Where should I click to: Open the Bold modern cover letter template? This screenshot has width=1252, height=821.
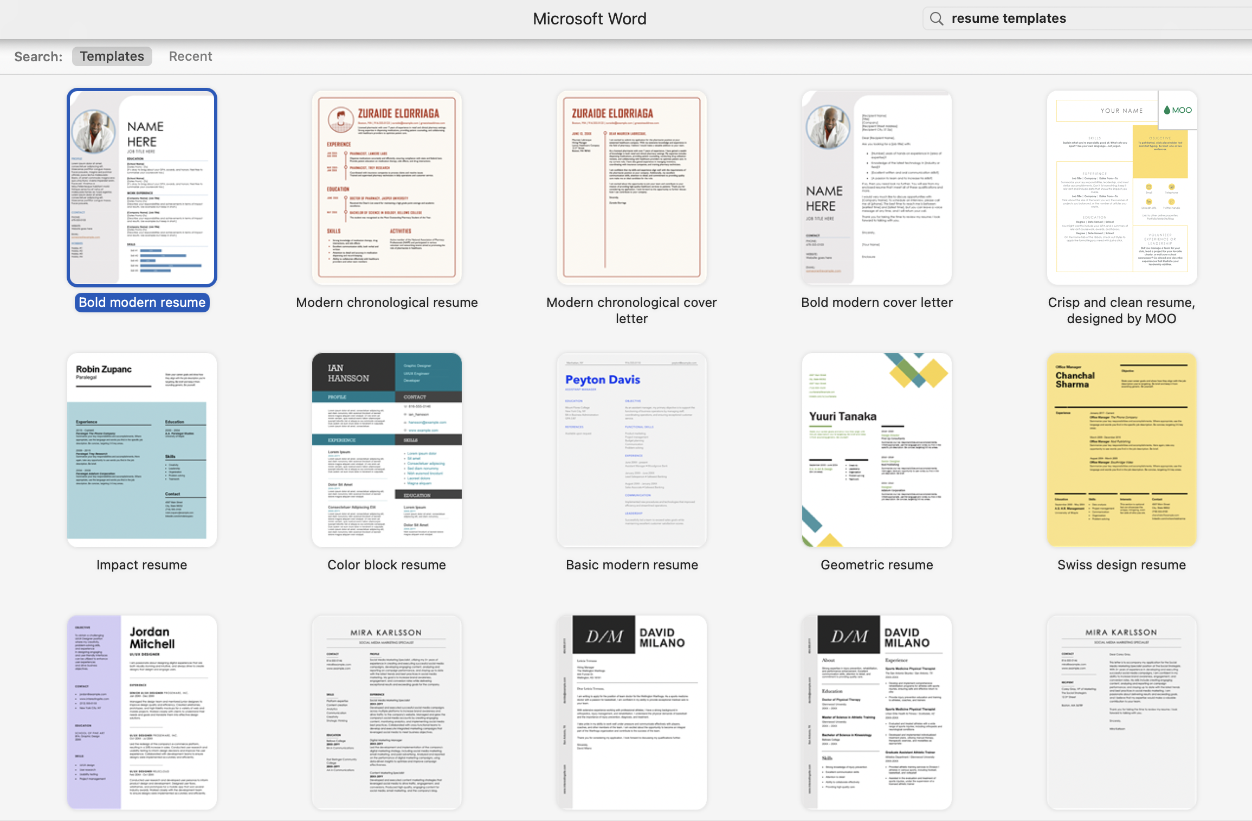coord(876,188)
